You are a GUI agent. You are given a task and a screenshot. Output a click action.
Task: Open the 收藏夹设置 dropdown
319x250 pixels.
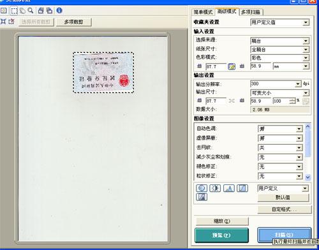point(279,22)
